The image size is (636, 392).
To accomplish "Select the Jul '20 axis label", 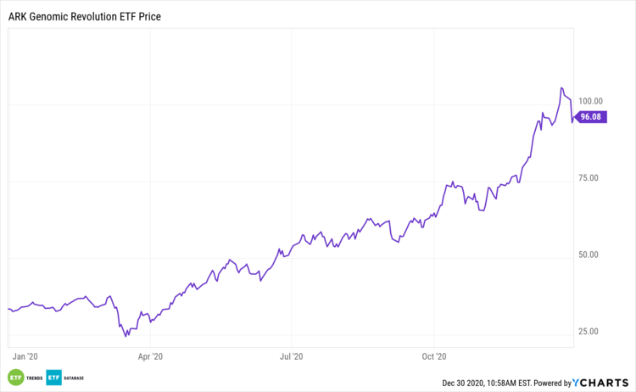I will click(x=291, y=357).
